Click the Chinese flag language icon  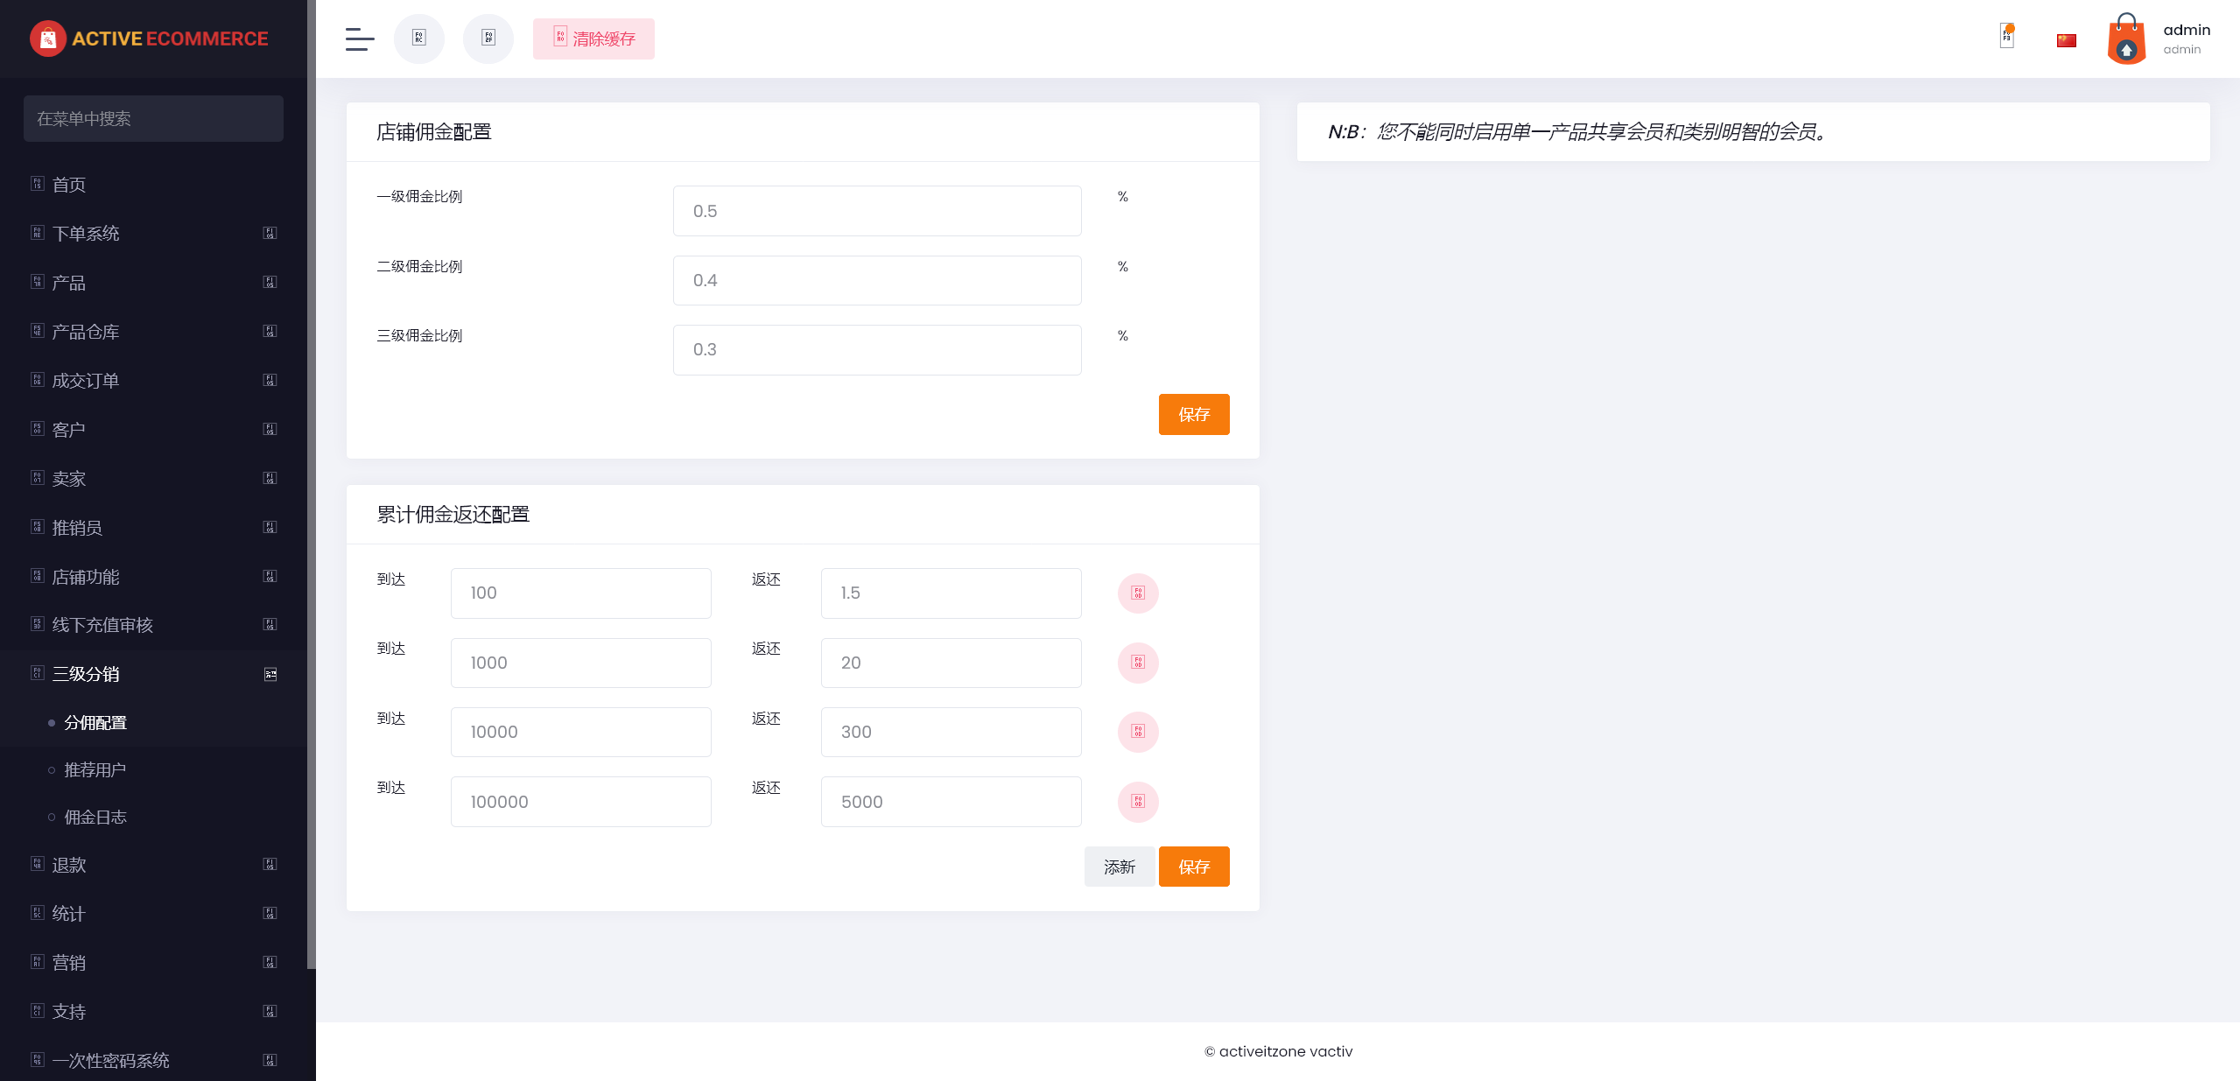(2065, 39)
